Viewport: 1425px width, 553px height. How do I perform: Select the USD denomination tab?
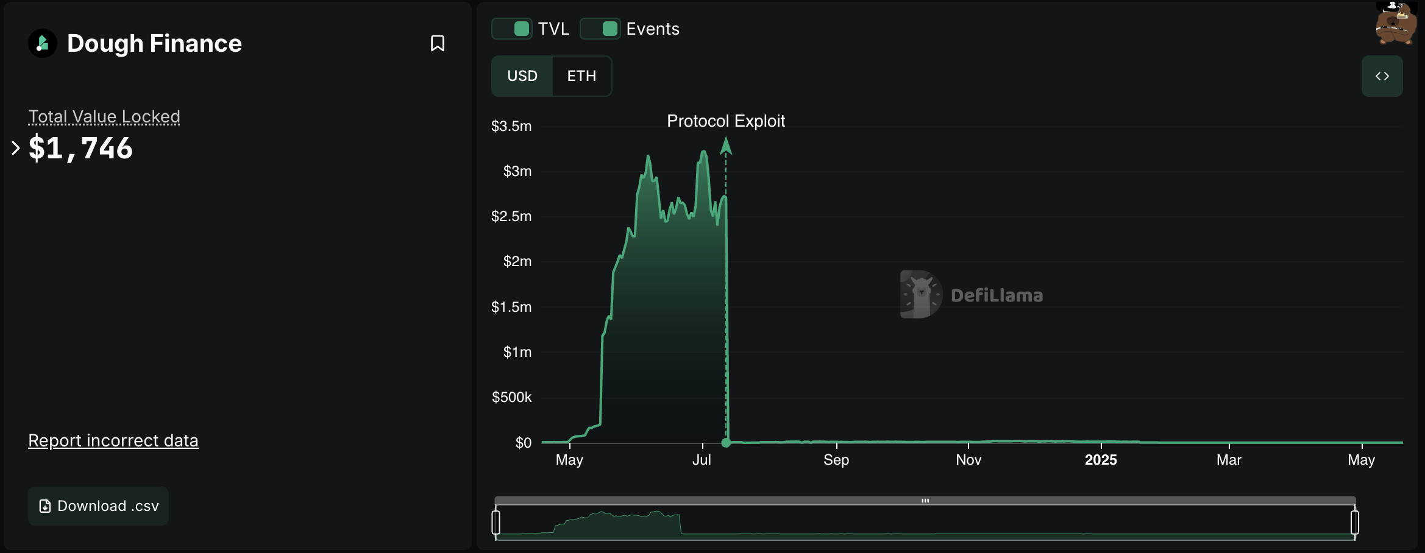click(522, 76)
